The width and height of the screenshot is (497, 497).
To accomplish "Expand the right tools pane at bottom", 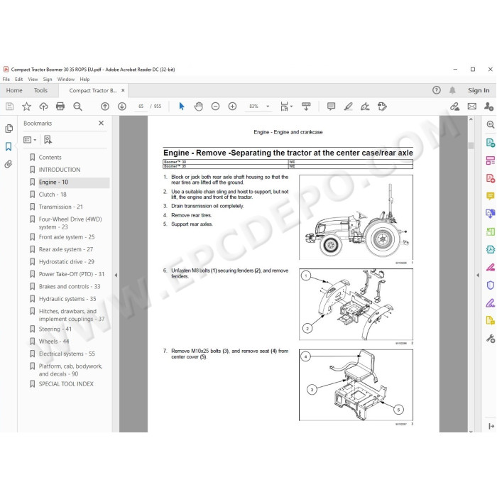I will [491, 426].
